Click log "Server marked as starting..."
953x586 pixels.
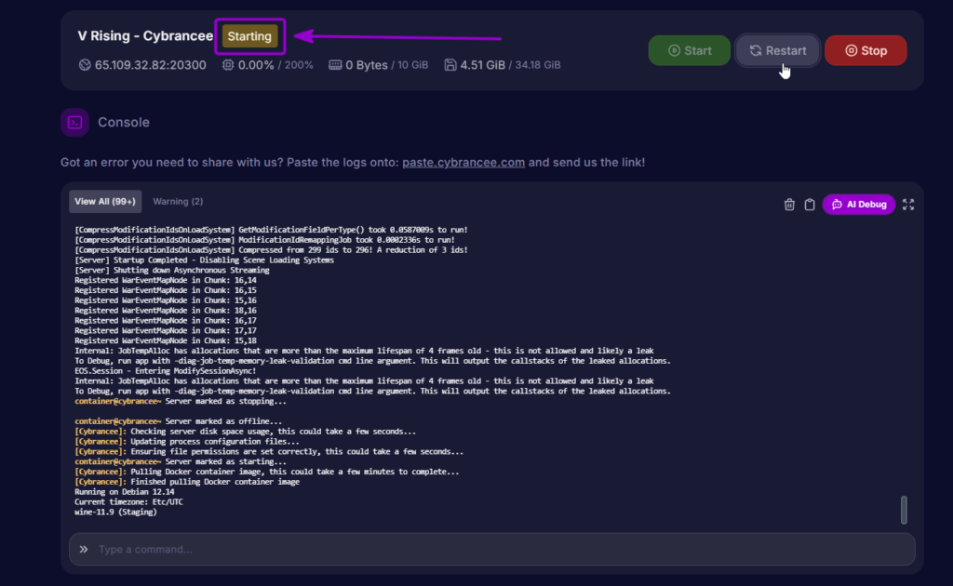pos(225,461)
